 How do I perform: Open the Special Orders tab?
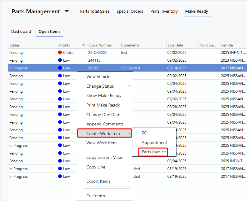click(x=130, y=11)
